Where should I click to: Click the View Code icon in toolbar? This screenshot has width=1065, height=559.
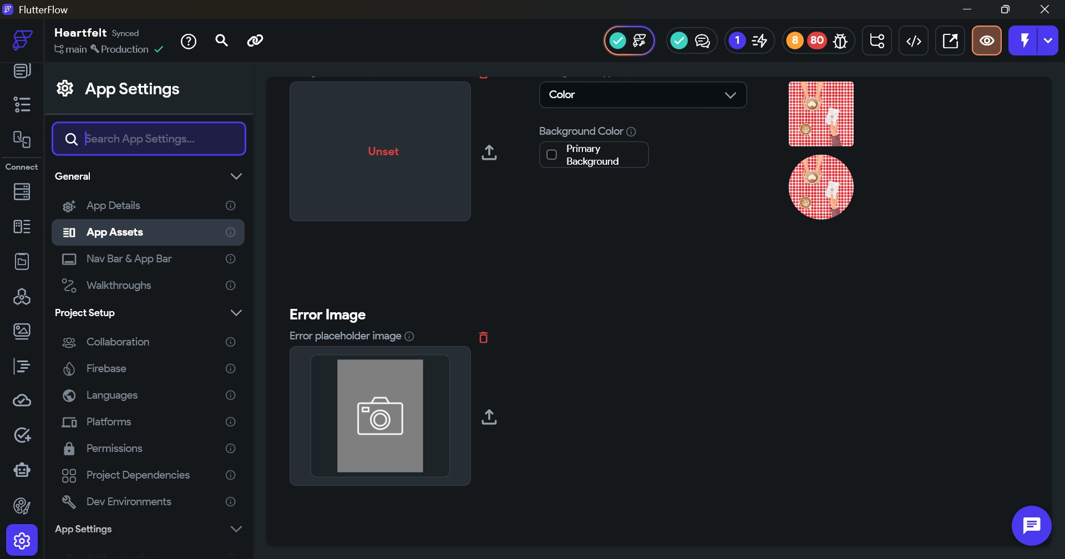click(914, 41)
